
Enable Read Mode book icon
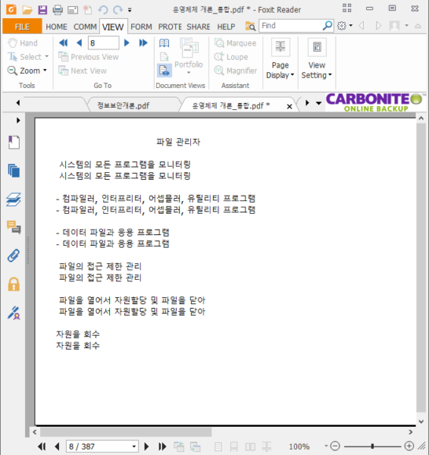[164, 43]
